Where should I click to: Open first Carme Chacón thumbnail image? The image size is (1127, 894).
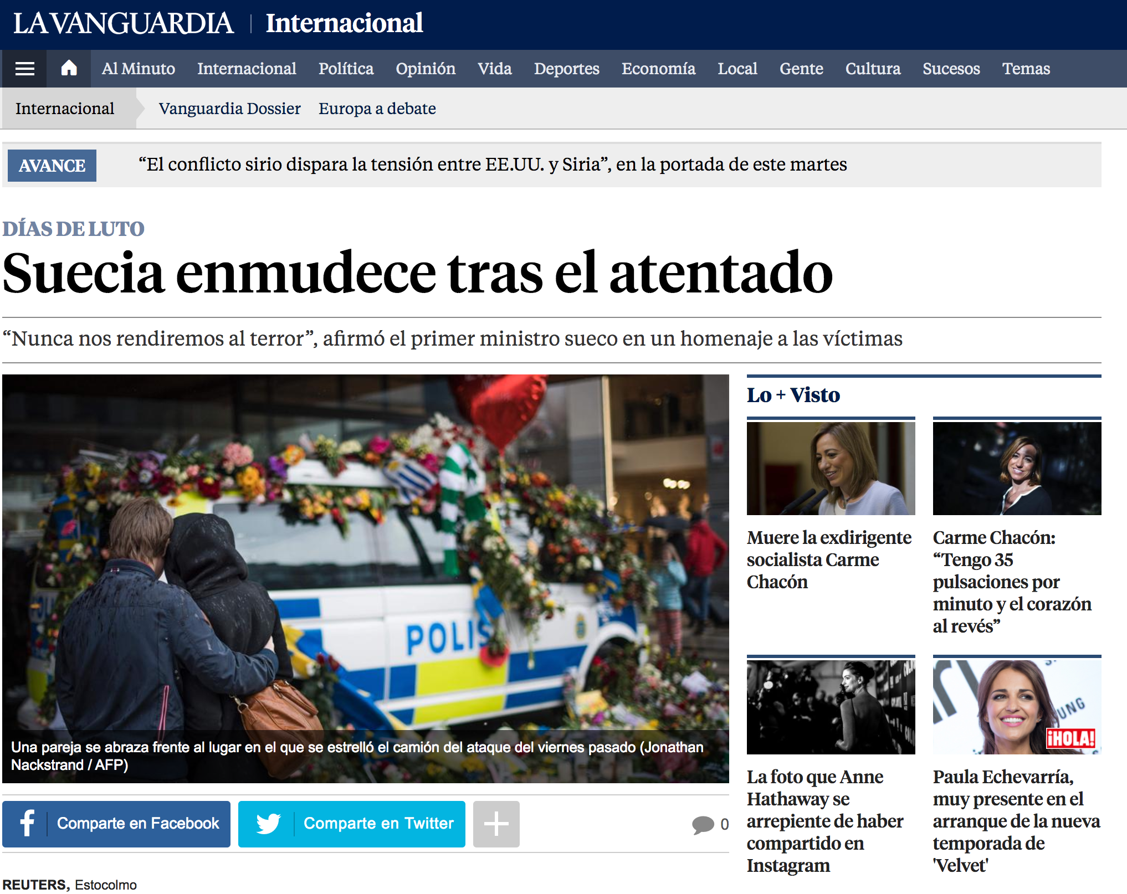click(x=831, y=469)
